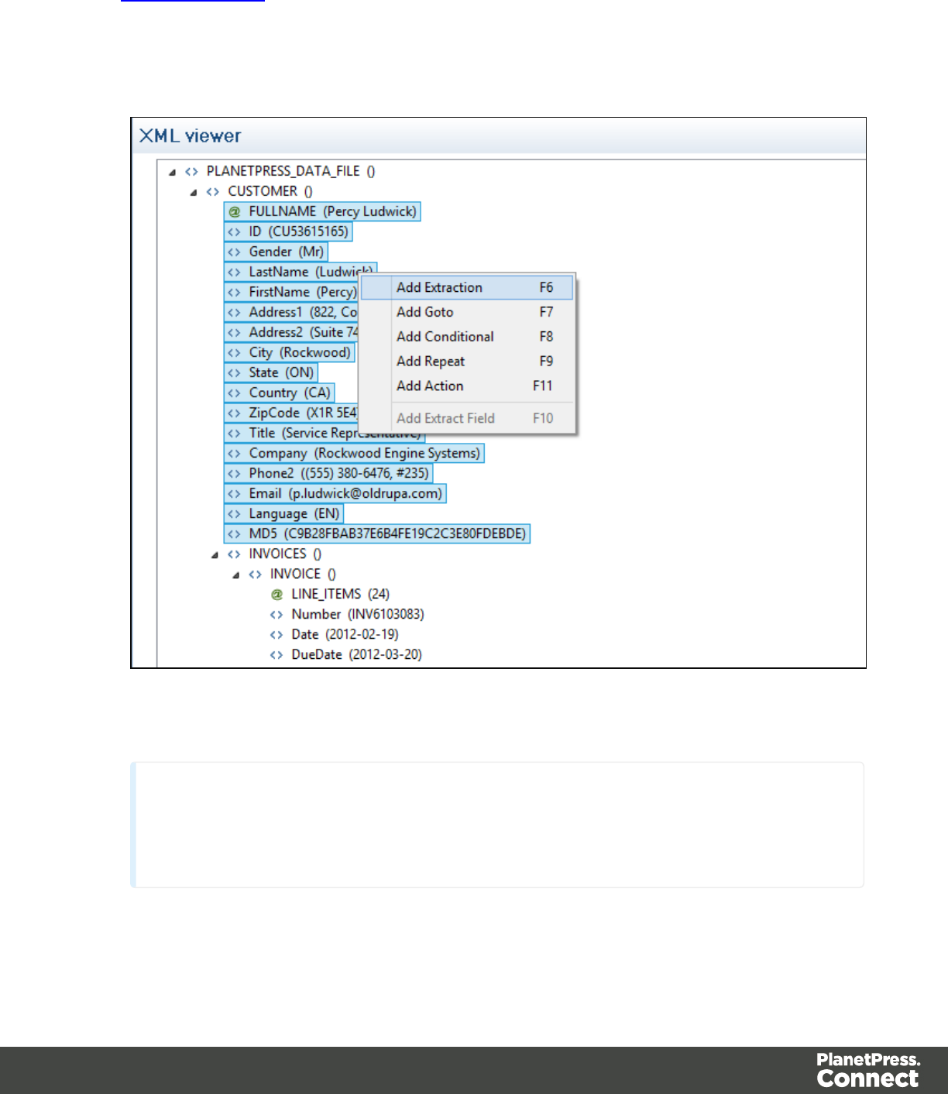Viewport: 948px width, 1094px height.
Task: Click the element icon beside Country
Action: pyautogui.click(x=234, y=393)
